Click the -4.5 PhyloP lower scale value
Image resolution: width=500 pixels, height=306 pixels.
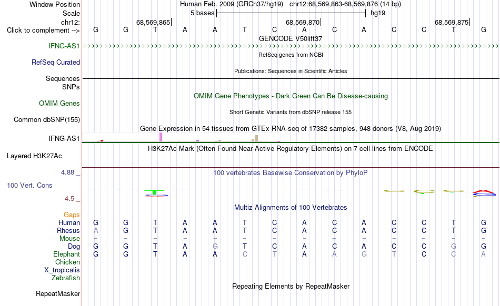pos(68,199)
